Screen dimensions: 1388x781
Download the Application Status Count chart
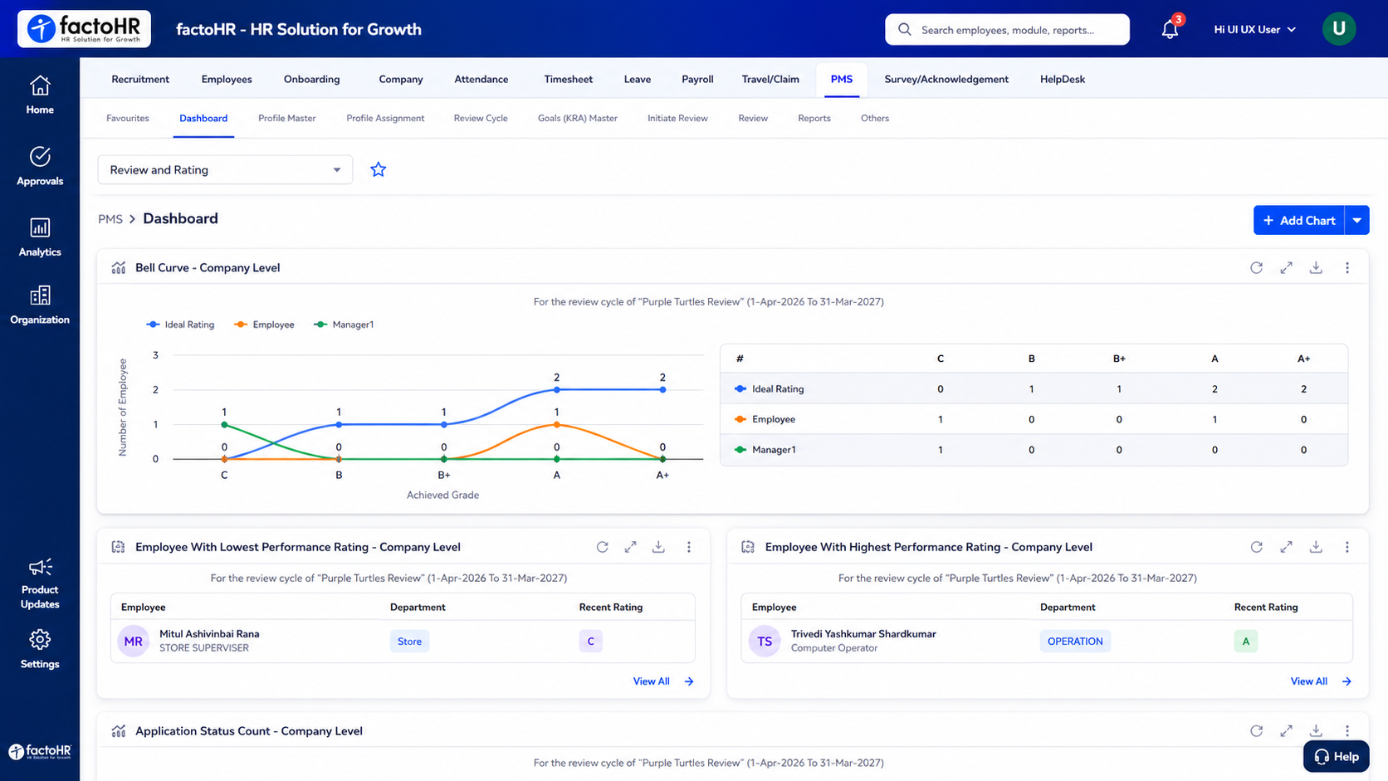(1316, 730)
